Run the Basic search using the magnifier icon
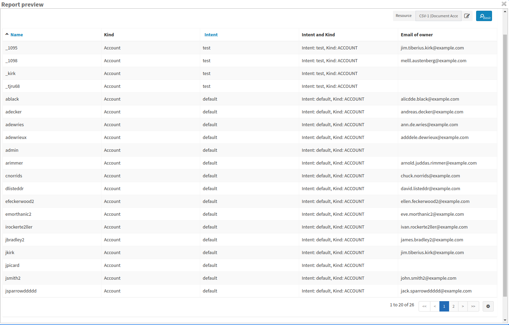The width and height of the screenshot is (509, 325). (x=484, y=16)
